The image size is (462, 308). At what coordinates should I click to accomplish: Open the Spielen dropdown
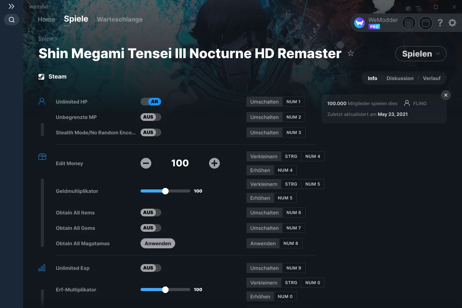click(x=421, y=54)
